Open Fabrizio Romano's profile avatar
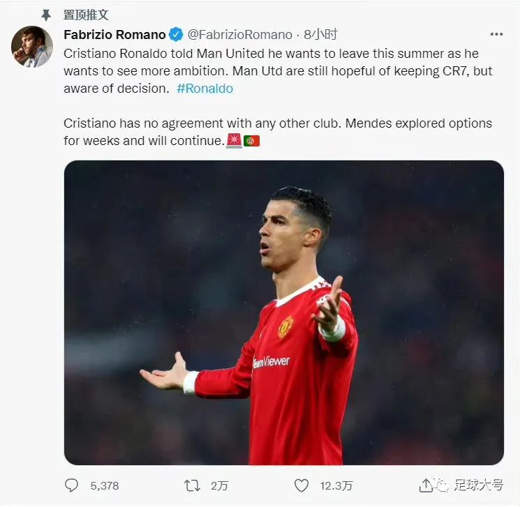 point(32,47)
